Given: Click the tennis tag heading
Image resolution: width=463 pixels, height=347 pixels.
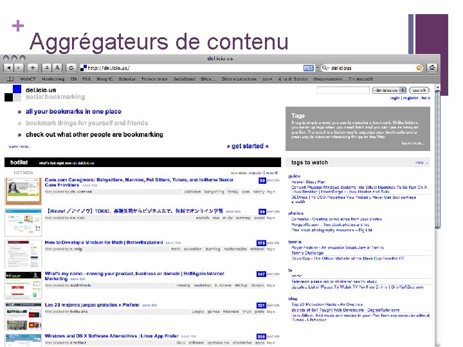Looking at the screenshot, I should [295, 242].
